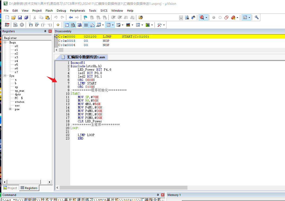The height and width of the screenshot is (201, 285).
Task: Open the find combo box dropdown
Action: pyautogui.click(x=181, y=18)
